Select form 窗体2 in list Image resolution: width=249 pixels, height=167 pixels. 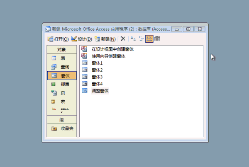tap(97, 70)
